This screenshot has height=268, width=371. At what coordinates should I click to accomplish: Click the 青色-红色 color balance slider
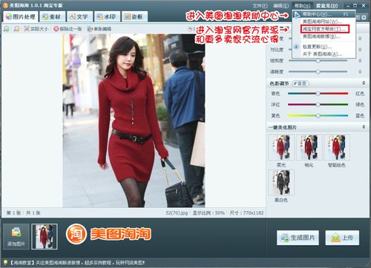(x=318, y=93)
